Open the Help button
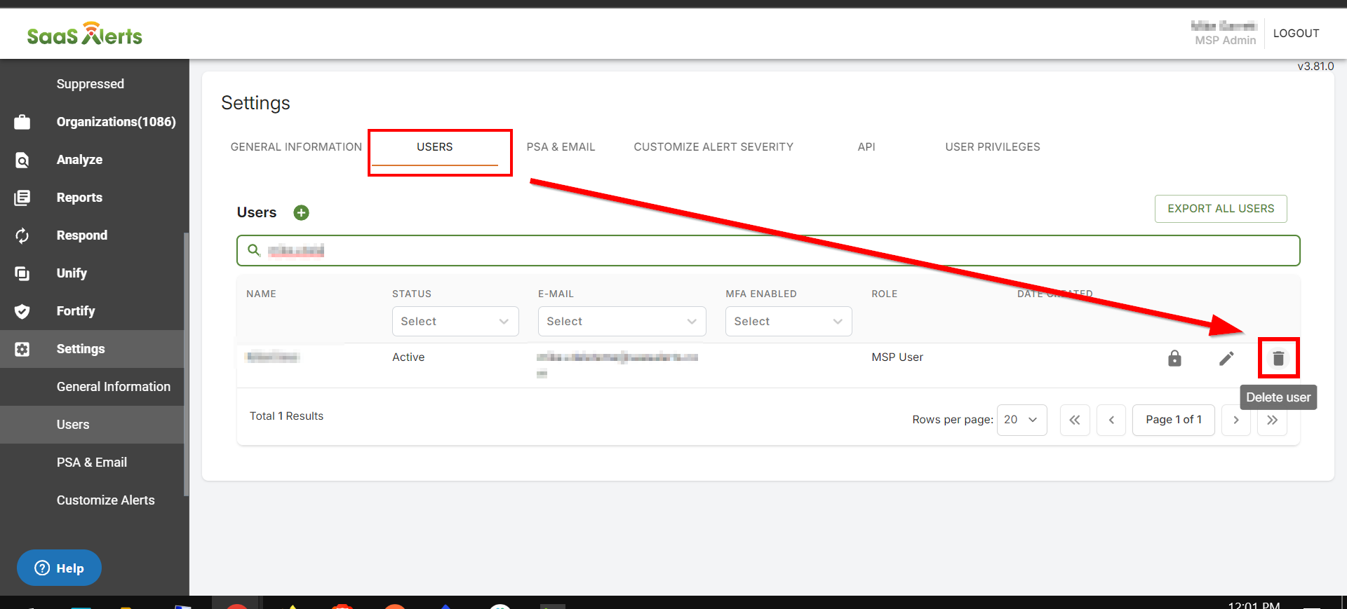1347x609 pixels. 59,568
